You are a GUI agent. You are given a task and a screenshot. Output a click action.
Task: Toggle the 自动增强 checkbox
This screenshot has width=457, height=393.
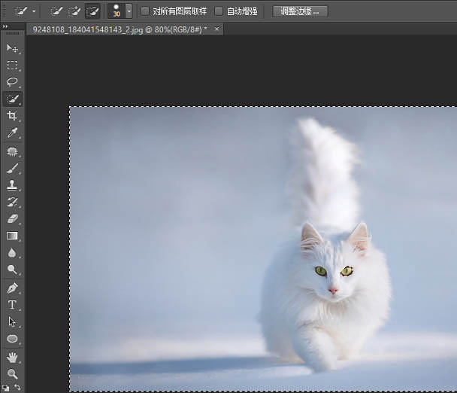click(x=219, y=11)
